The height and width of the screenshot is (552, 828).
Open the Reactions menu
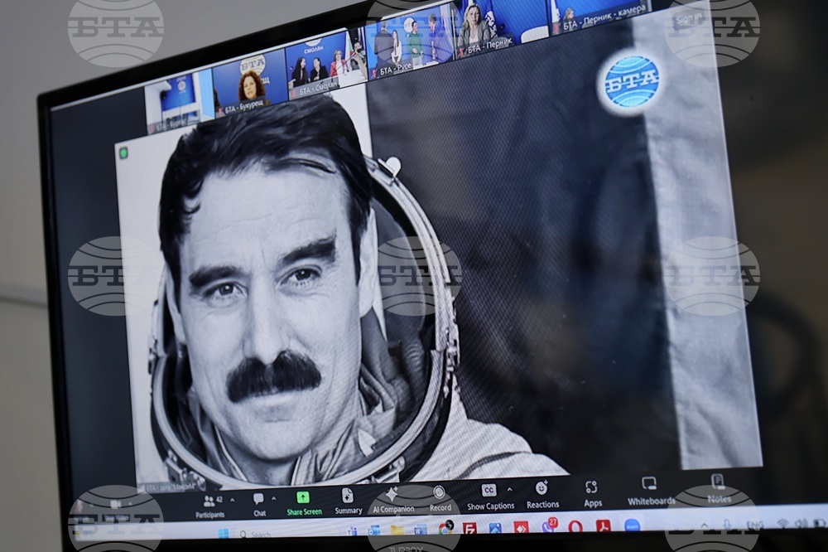pyautogui.click(x=542, y=496)
